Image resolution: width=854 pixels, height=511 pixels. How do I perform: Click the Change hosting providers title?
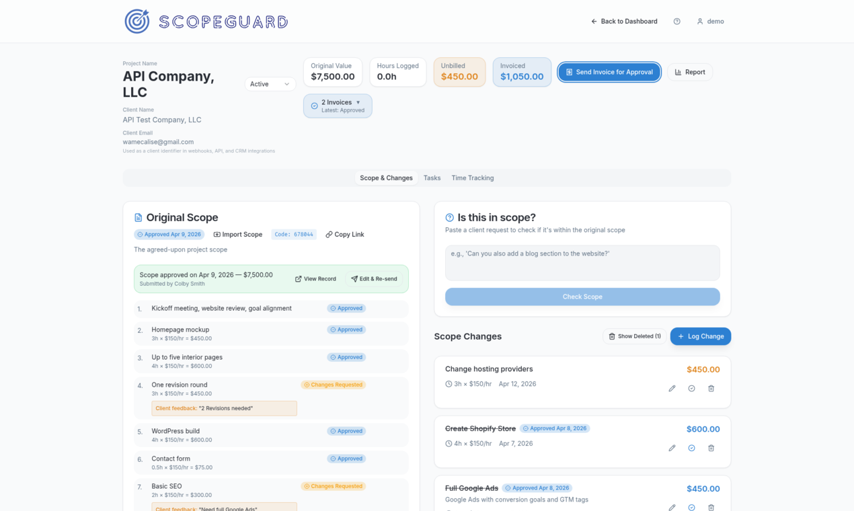tap(489, 369)
